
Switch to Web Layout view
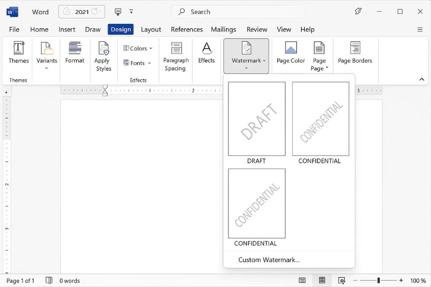click(x=342, y=280)
